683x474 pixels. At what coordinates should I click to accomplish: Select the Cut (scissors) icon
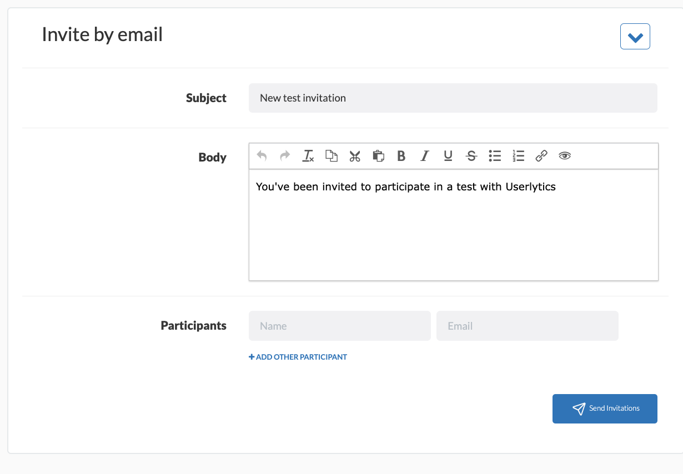tap(355, 156)
